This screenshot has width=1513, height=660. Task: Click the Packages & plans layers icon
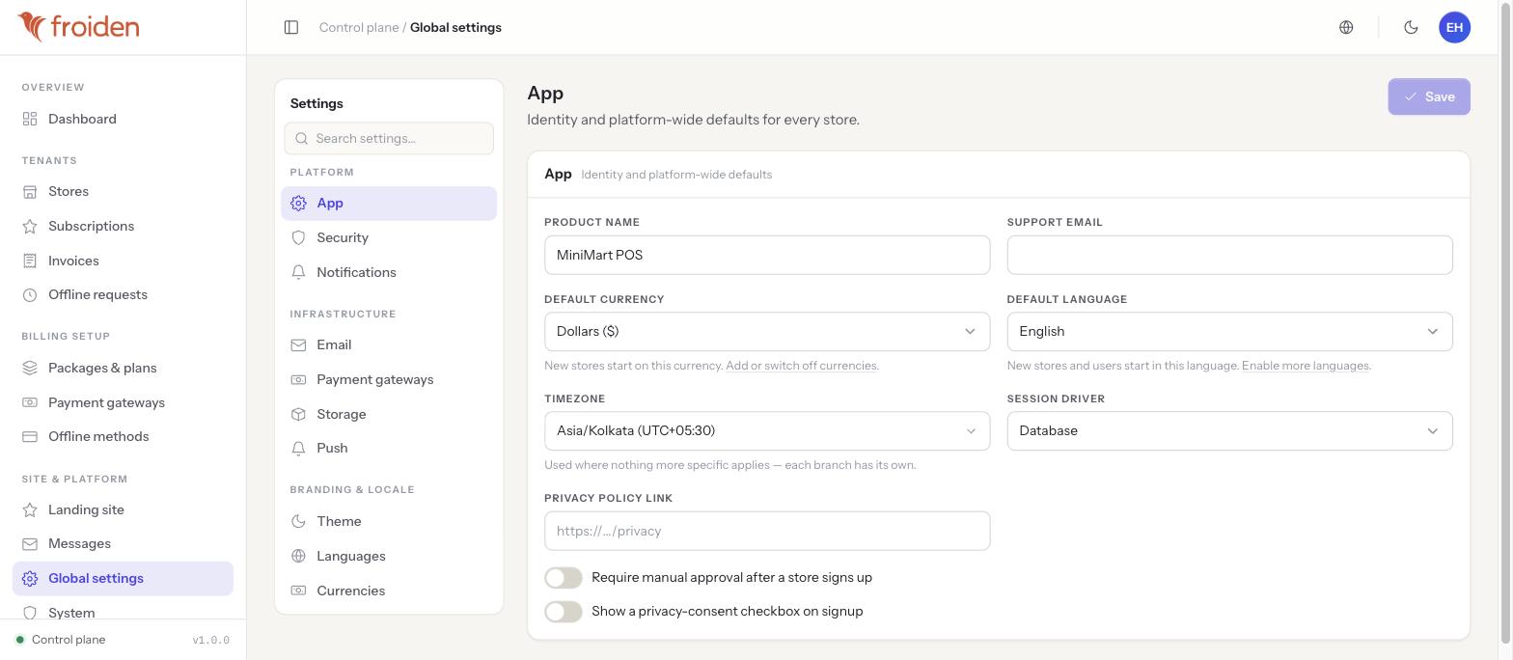point(30,368)
